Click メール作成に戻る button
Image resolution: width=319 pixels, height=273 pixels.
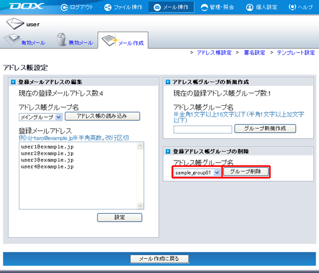click(159, 259)
